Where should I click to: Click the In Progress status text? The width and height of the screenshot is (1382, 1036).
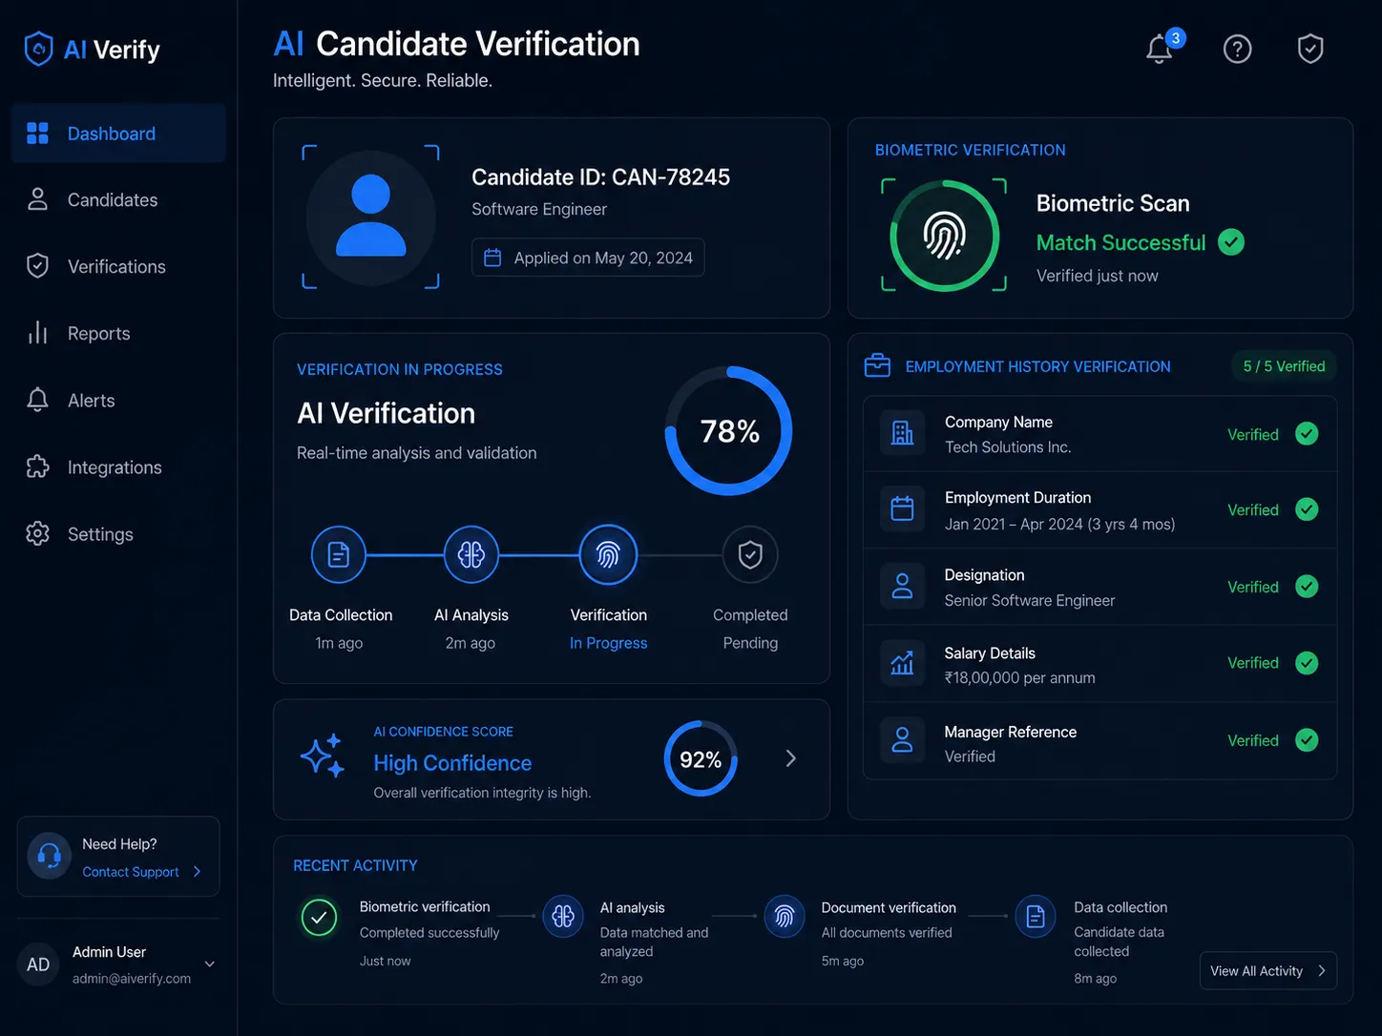(x=608, y=643)
